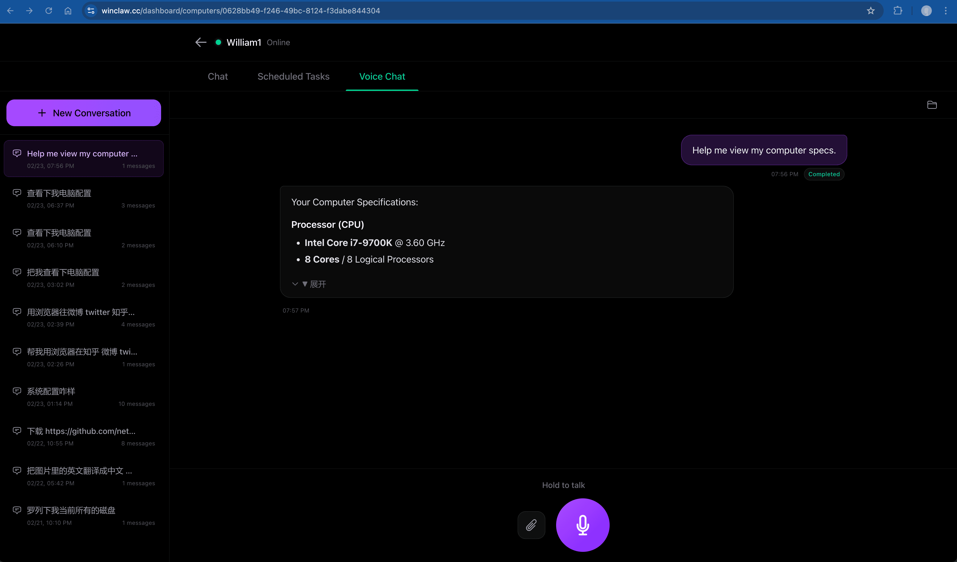Click the browser home icon
The image size is (957, 562).
pyautogui.click(x=68, y=11)
